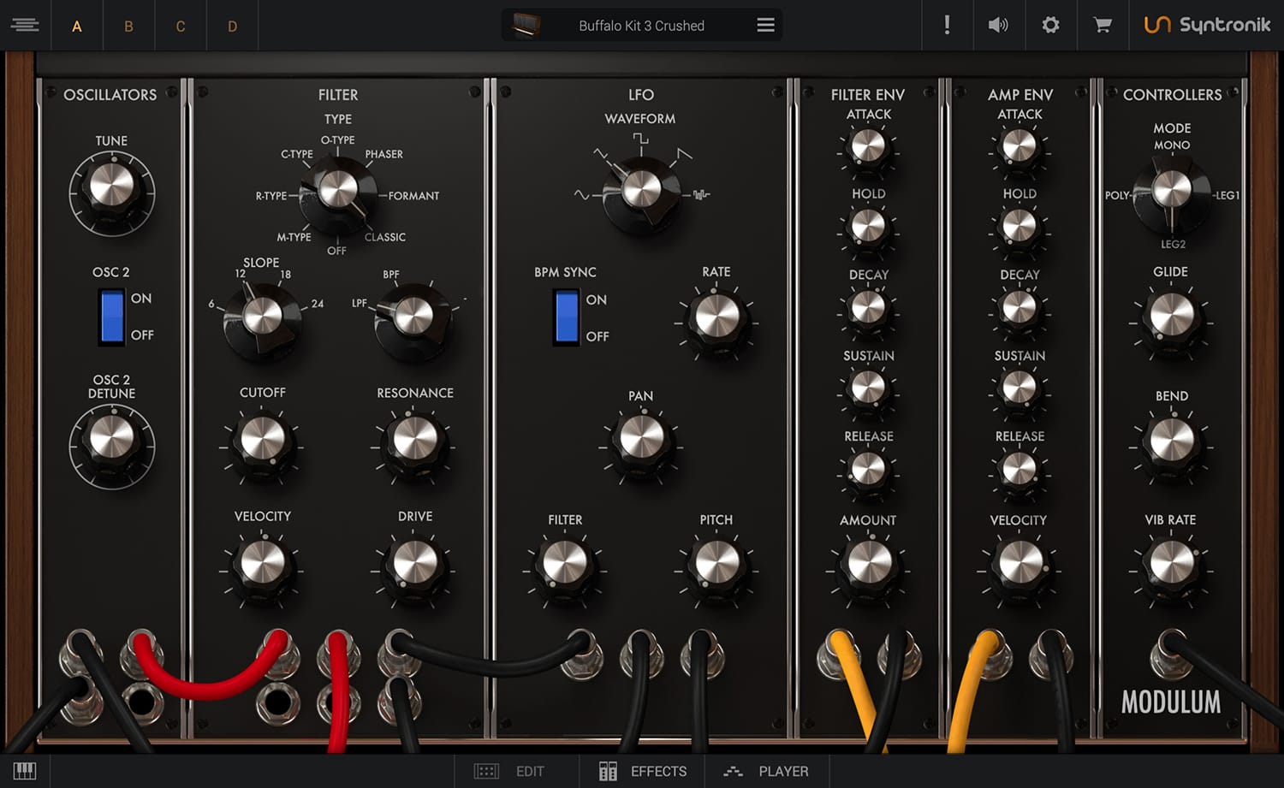Click the filter Type selector knob
The height and width of the screenshot is (788, 1284).
tap(338, 190)
